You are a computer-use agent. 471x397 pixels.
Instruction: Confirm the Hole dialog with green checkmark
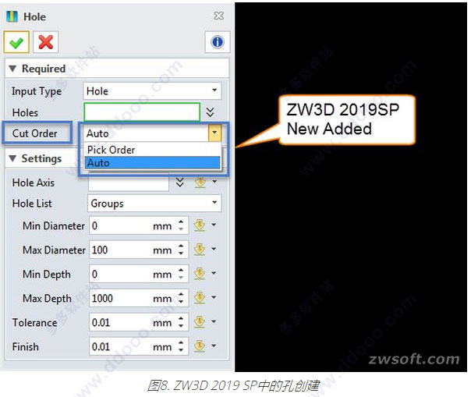[x=16, y=42]
